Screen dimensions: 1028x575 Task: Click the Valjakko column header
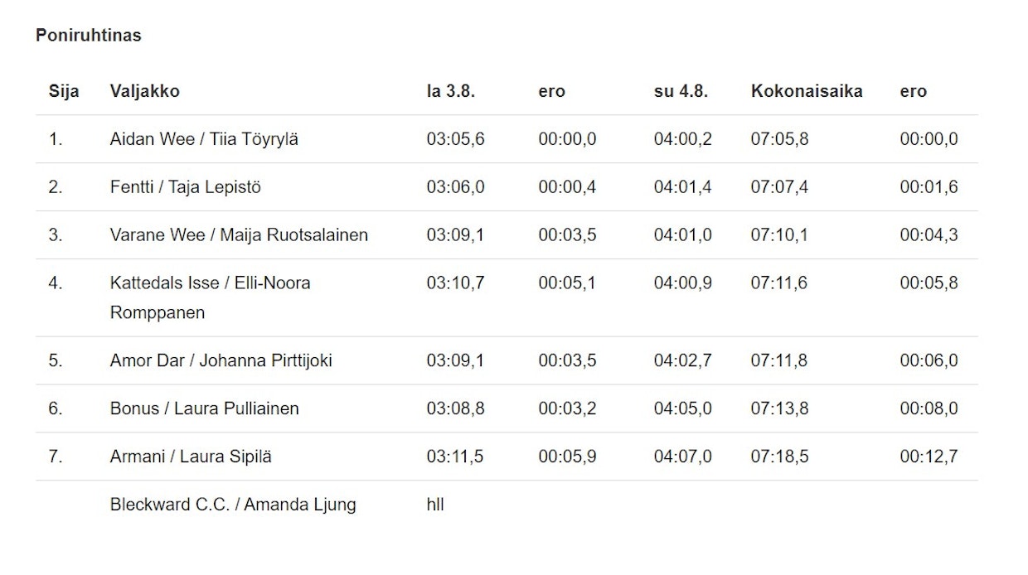pyautogui.click(x=144, y=91)
